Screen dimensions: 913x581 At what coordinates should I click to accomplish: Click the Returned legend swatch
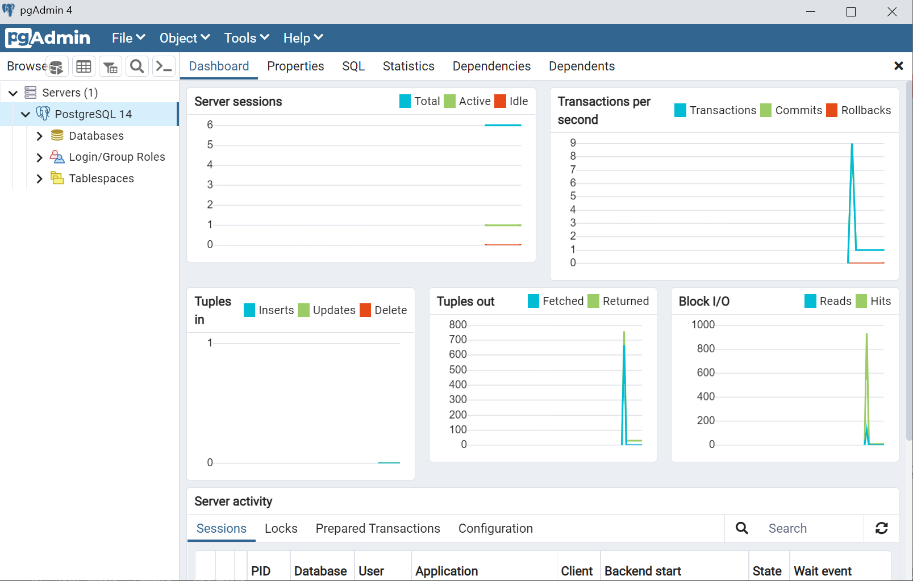pos(593,301)
